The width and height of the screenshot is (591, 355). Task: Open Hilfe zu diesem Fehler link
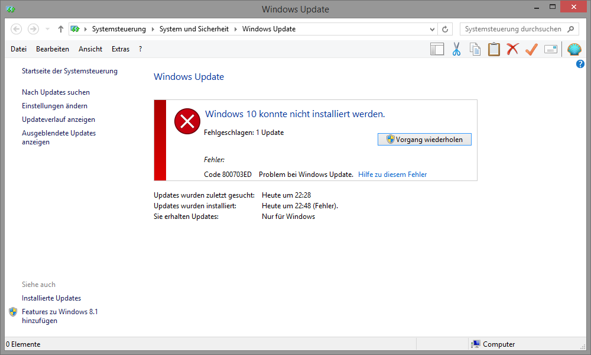click(x=392, y=175)
